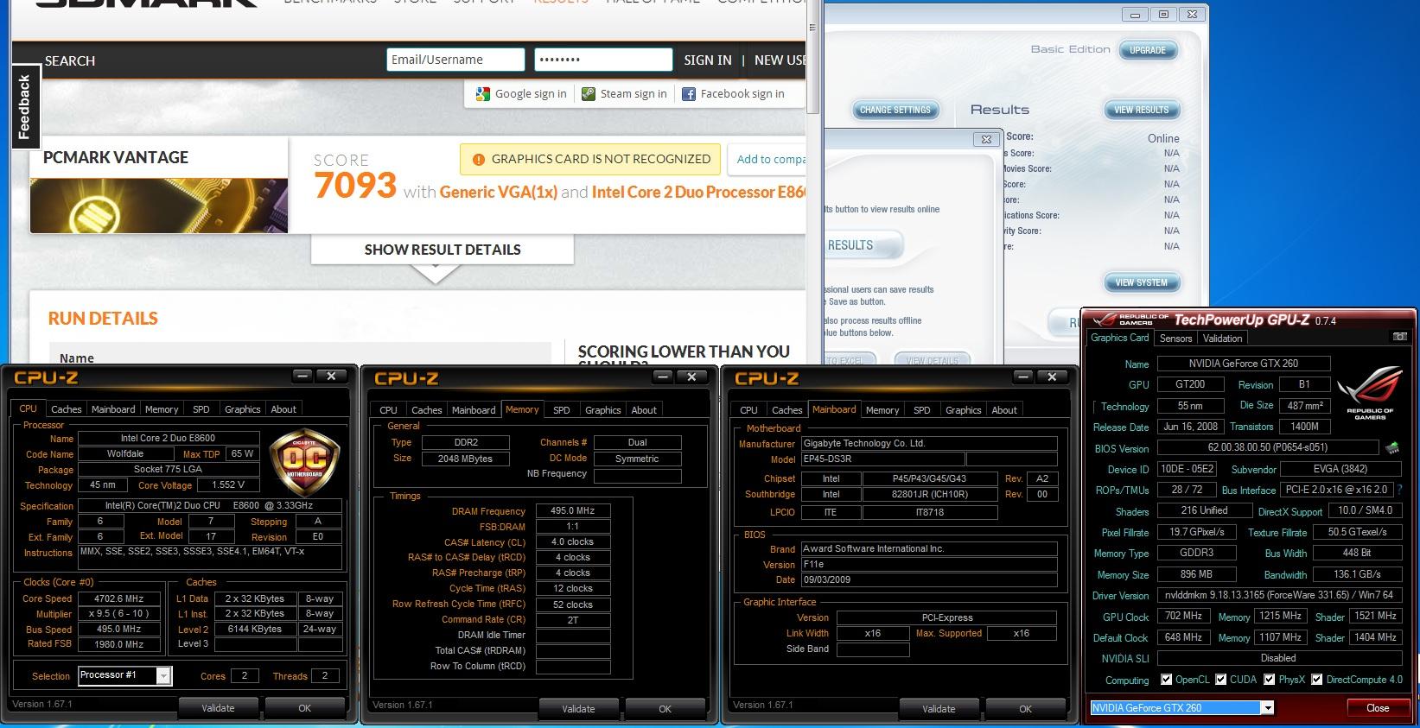Click the Email/Username input field

[x=455, y=60]
